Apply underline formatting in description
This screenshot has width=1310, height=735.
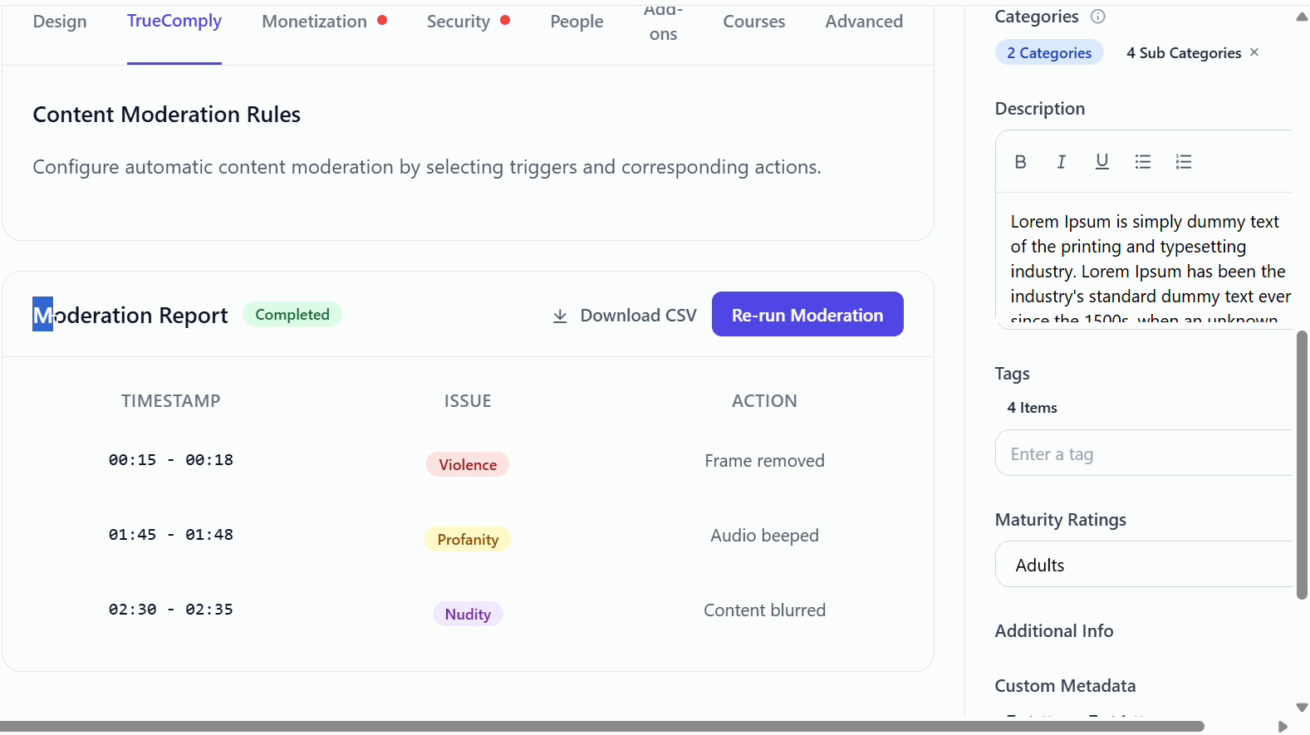click(x=1102, y=162)
